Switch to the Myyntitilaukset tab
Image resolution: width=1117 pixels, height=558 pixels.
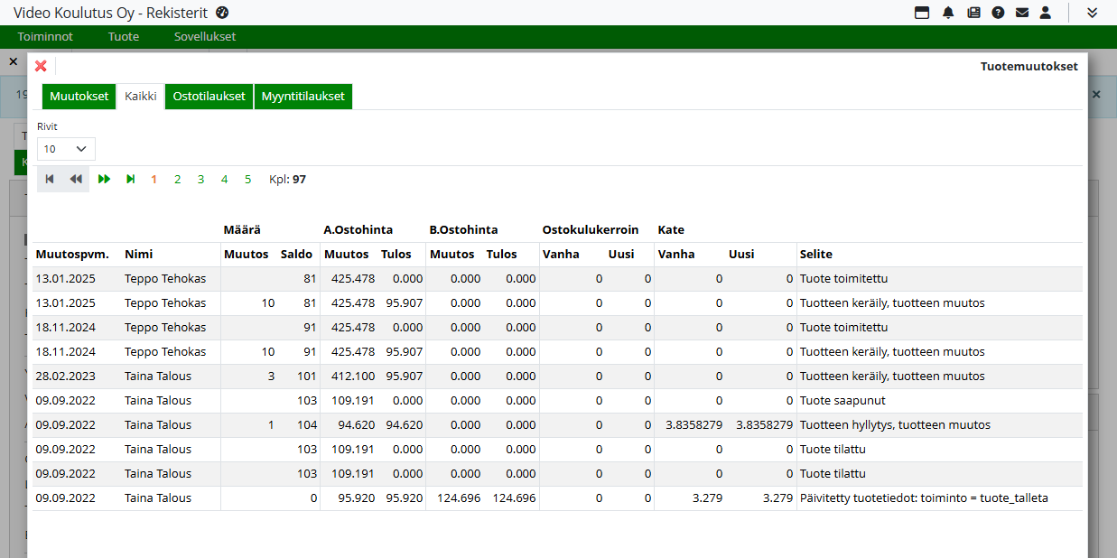point(303,97)
